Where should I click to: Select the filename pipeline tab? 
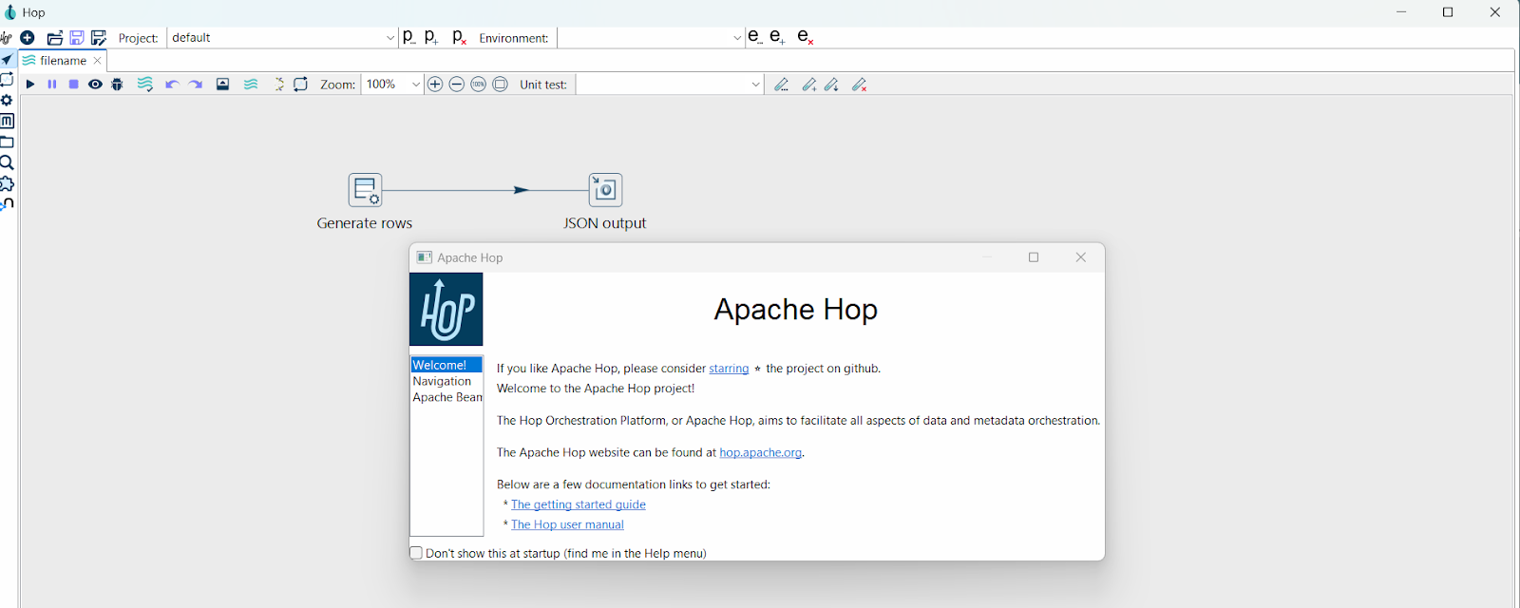[63, 61]
